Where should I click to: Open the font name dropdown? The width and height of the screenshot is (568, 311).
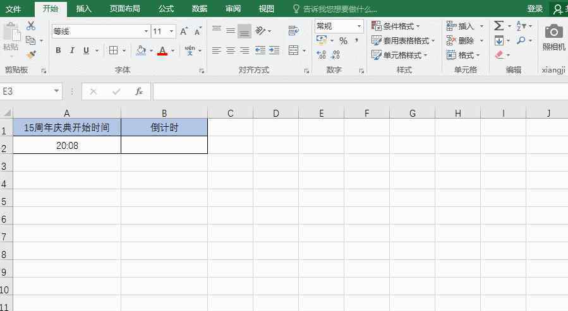146,32
